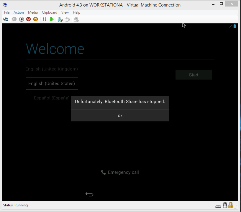Minimize the Virtual Machine Connection window

(213, 4)
